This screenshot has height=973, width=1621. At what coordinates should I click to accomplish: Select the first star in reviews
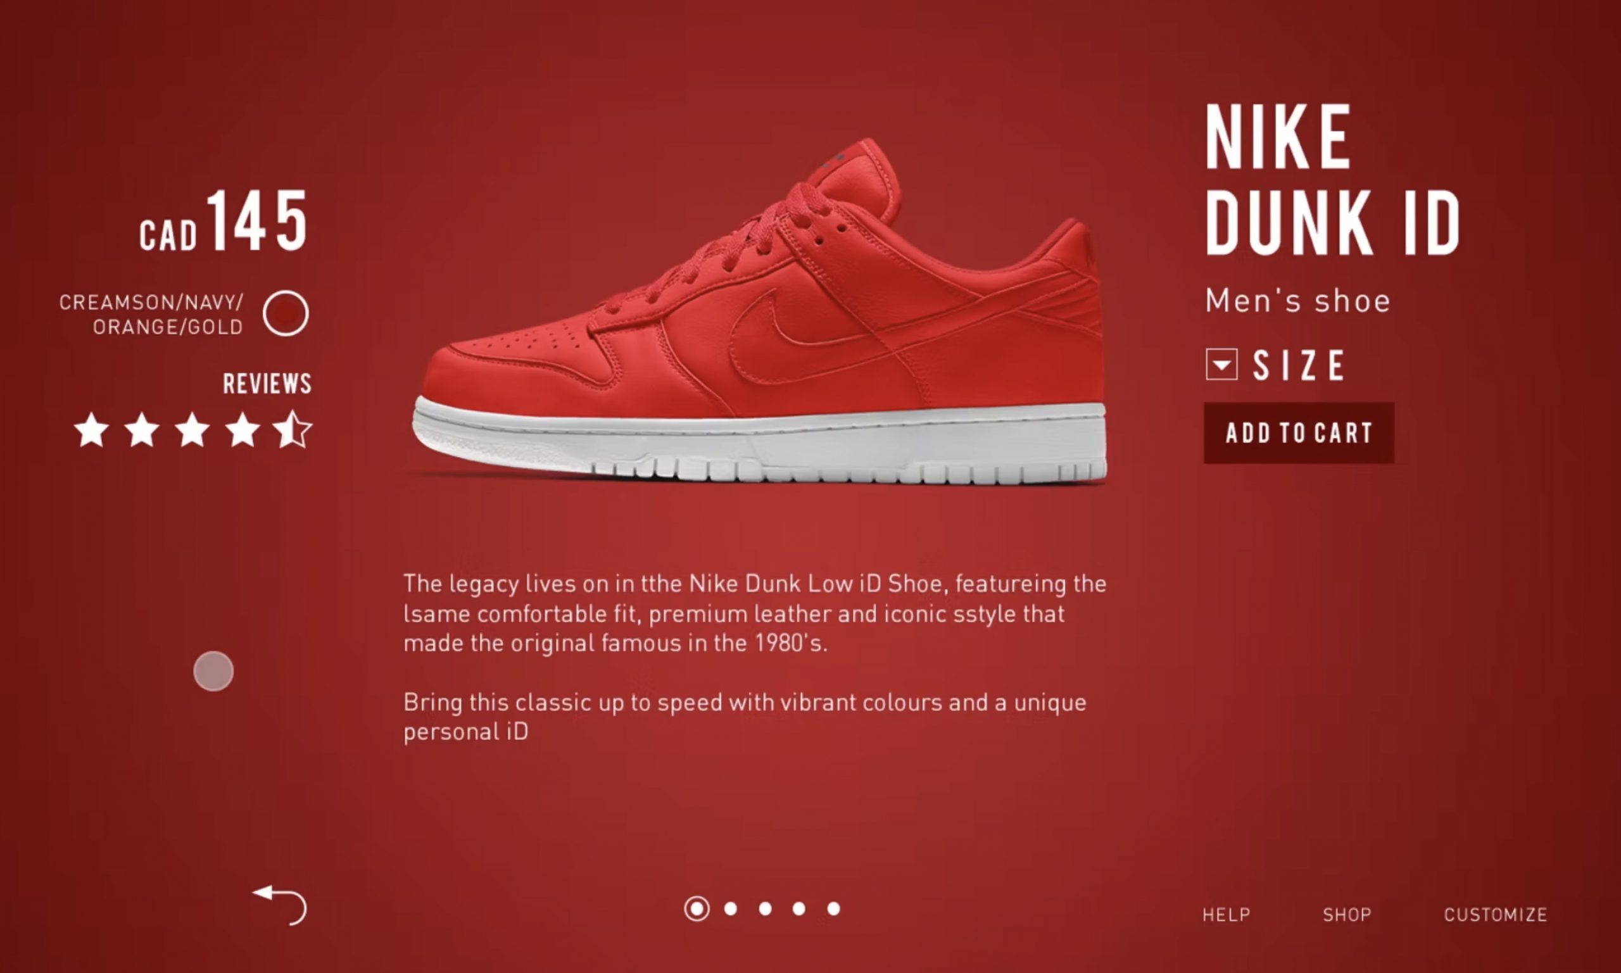pyautogui.click(x=91, y=430)
